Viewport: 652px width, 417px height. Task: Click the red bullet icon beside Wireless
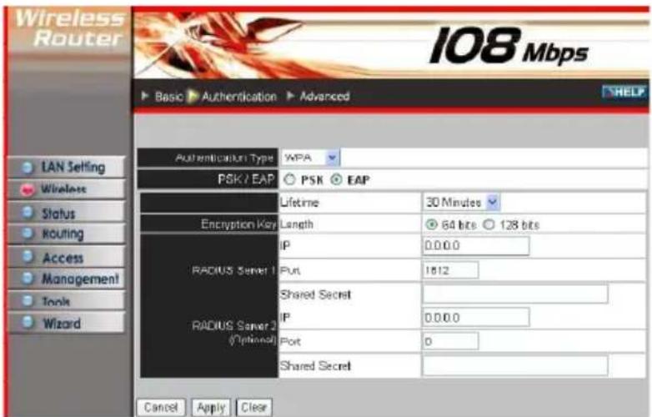pyautogui.click(x=28, y=190)
